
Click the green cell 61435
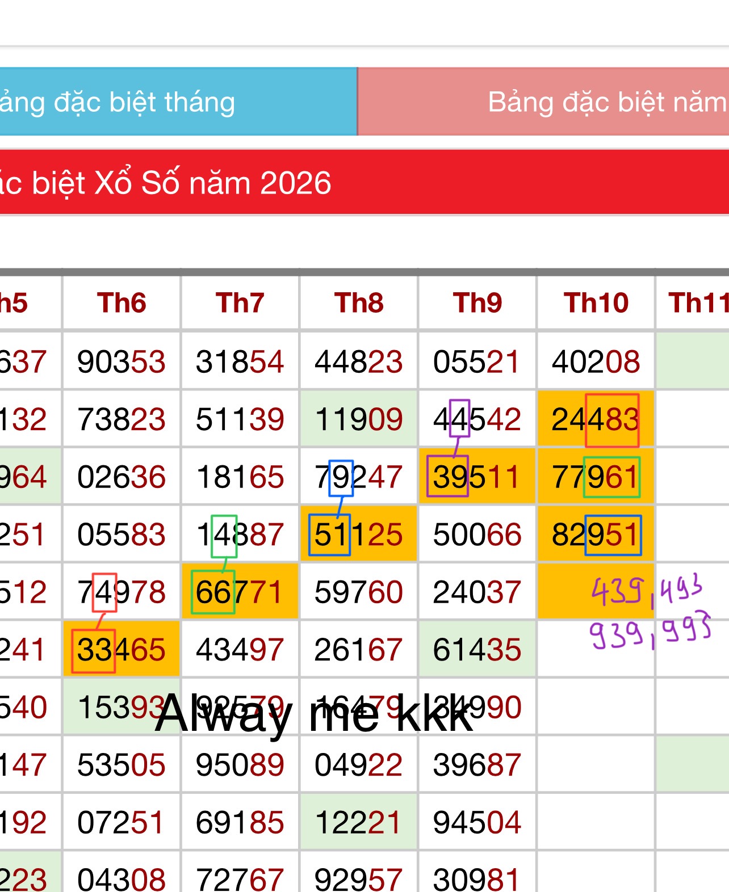pyautogui.click(x=477, y=649)
